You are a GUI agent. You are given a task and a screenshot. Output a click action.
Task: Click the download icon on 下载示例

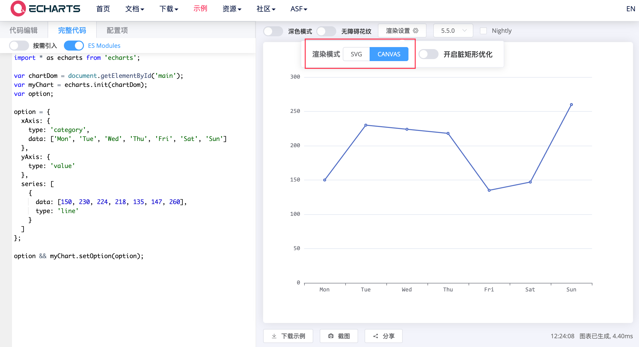[x=274, y=336]
